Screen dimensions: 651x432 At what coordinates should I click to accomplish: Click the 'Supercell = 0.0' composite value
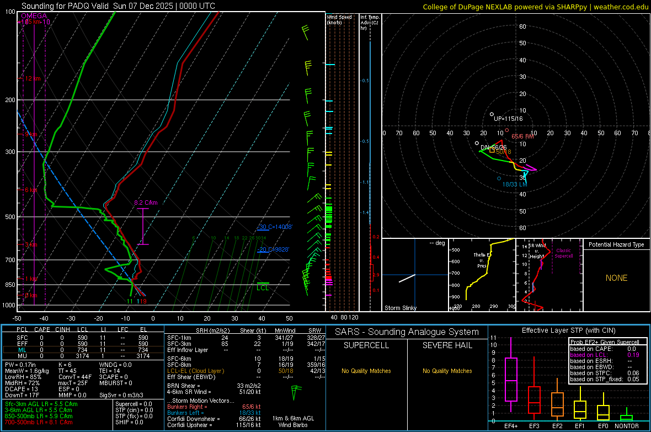click(134, 404)
